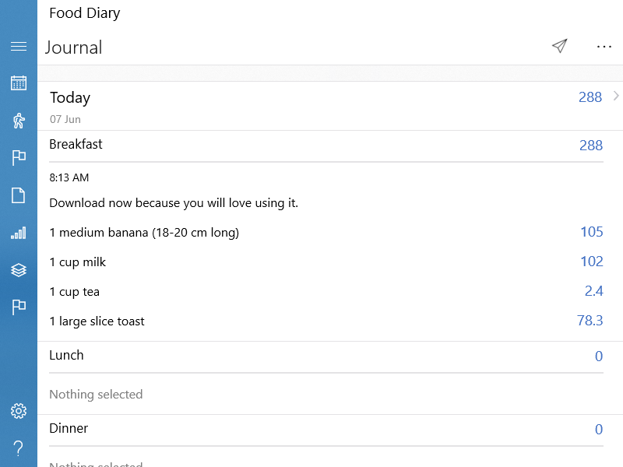Open the exercise running figure icon
623x467 pixels.
[x=19, y=120]
